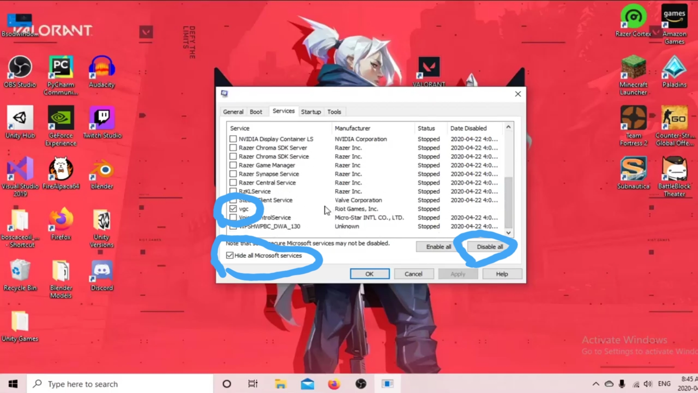Sort services by Manufacturer column
This screenshot has height=393, width=698.
click(x=373, y=128)
